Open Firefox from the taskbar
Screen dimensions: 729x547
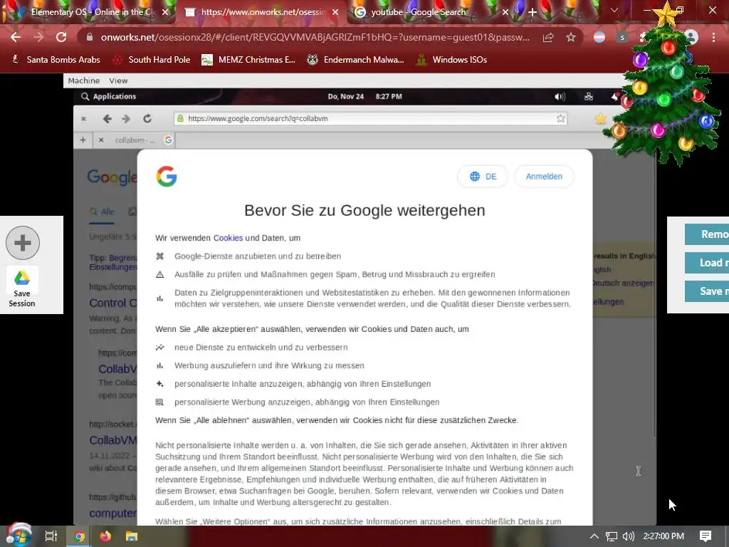pyautogui.click(x=105, y=536)
